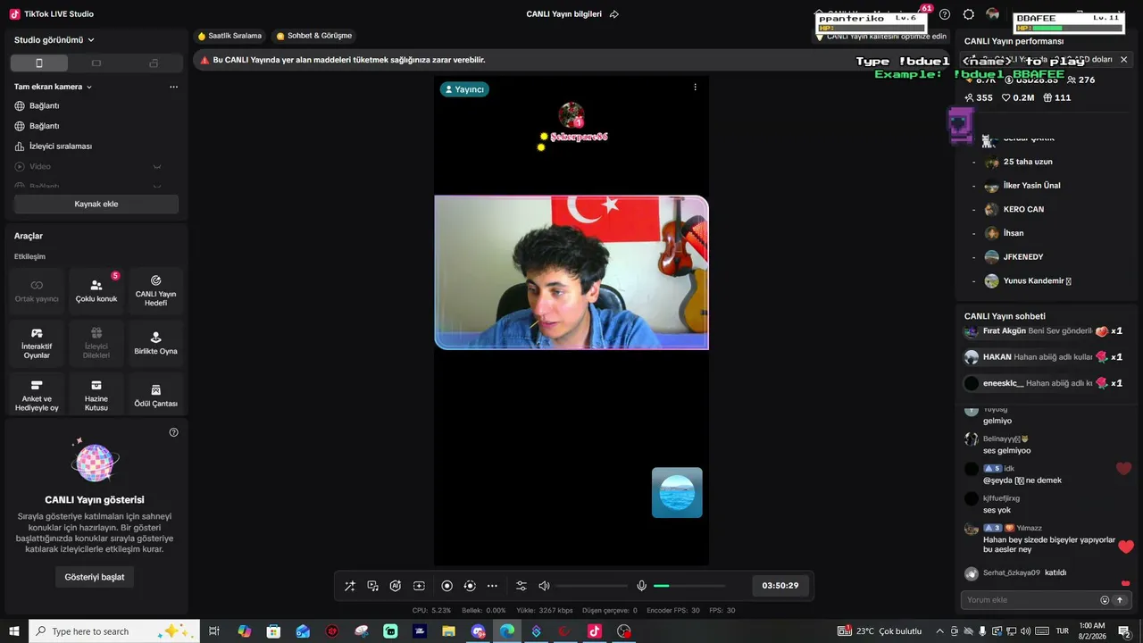Viewport: 1143px width, 643px height.
Task: Select landscape layout view button
Action: click(96, 63)
